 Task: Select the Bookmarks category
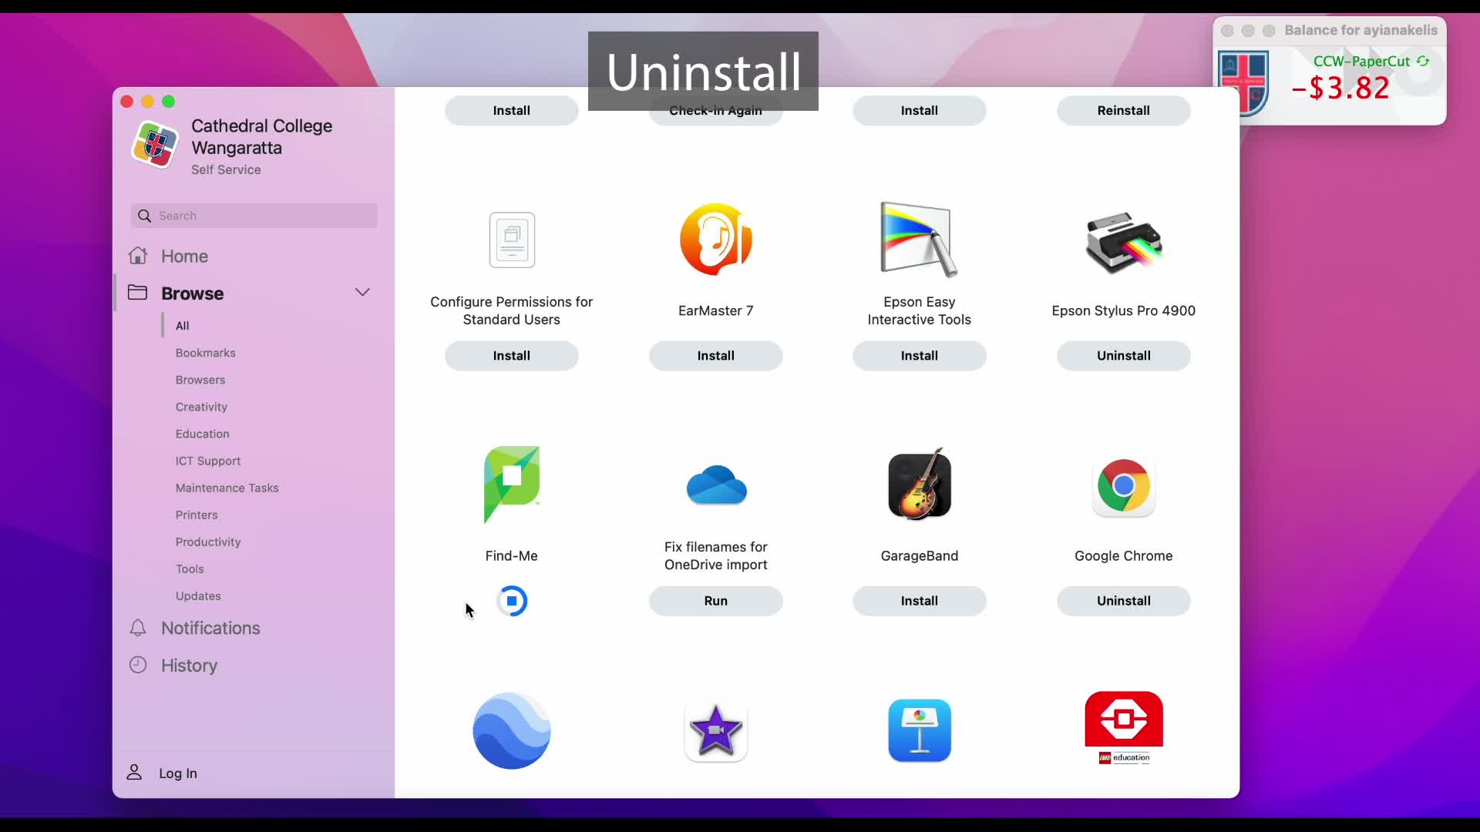tap(205, 353)
